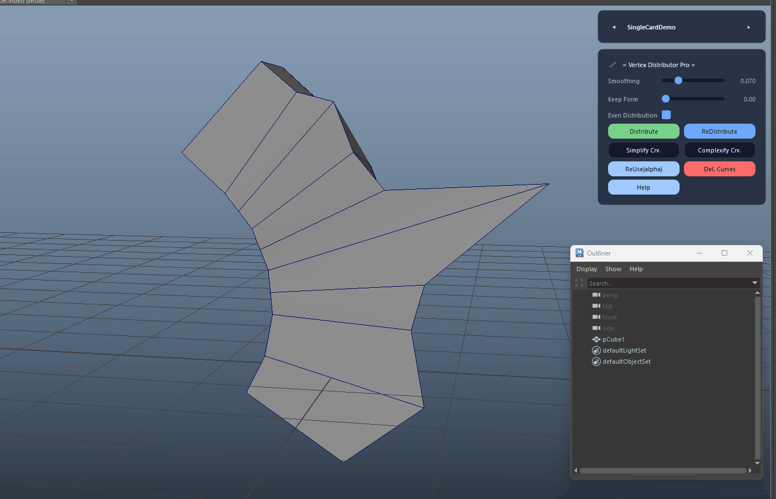Click the Simplify Crv. button

(x=644, y=150)
